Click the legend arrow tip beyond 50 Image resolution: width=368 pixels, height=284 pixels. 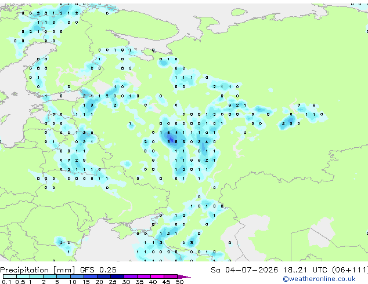(184, 276)
